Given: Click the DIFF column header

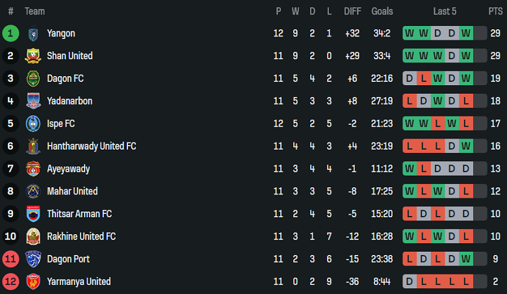Looking at the screenshot, I should (x=352, y=11).
